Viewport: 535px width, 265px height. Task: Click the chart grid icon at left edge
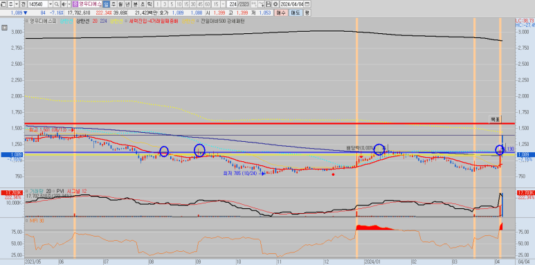[4, 28]
